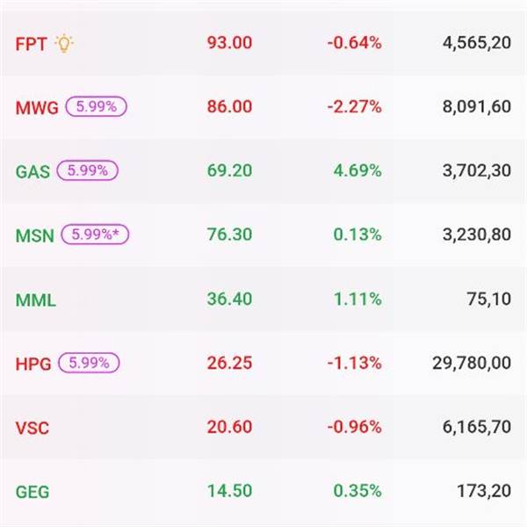Select the MSN ticker symbol
Image resolution: width=527 pixels, height=527 pixels.
pos(35,235)
